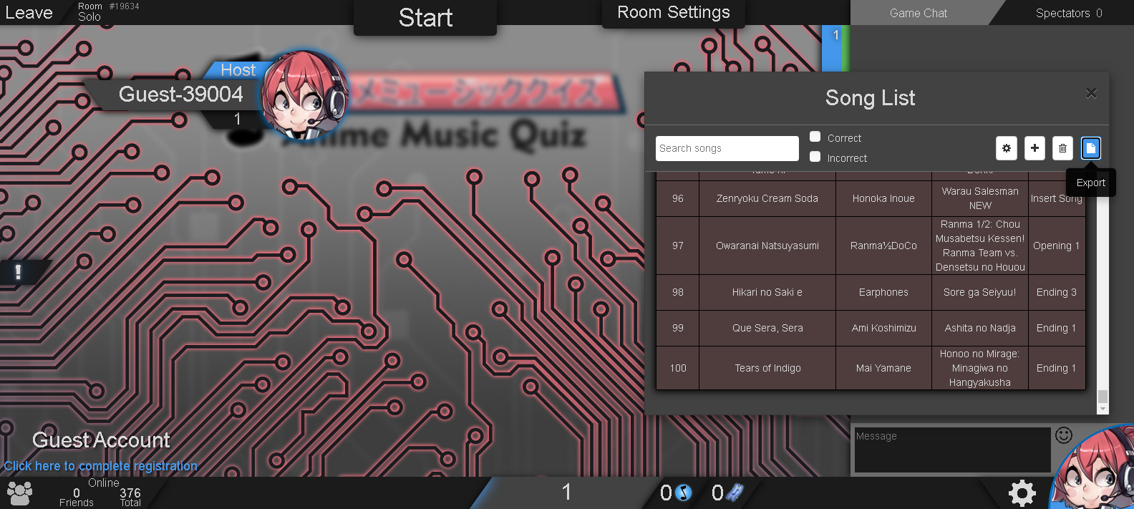
Task: Select Zenryoku Cream Soda song
Action: [x=767, y=198]
